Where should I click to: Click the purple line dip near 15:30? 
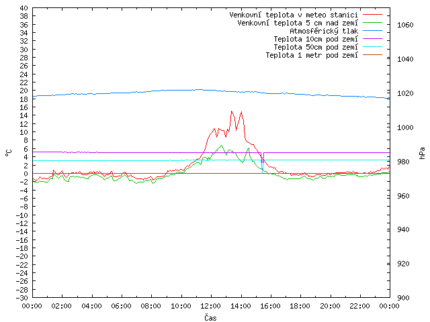[x=263, y=158]
